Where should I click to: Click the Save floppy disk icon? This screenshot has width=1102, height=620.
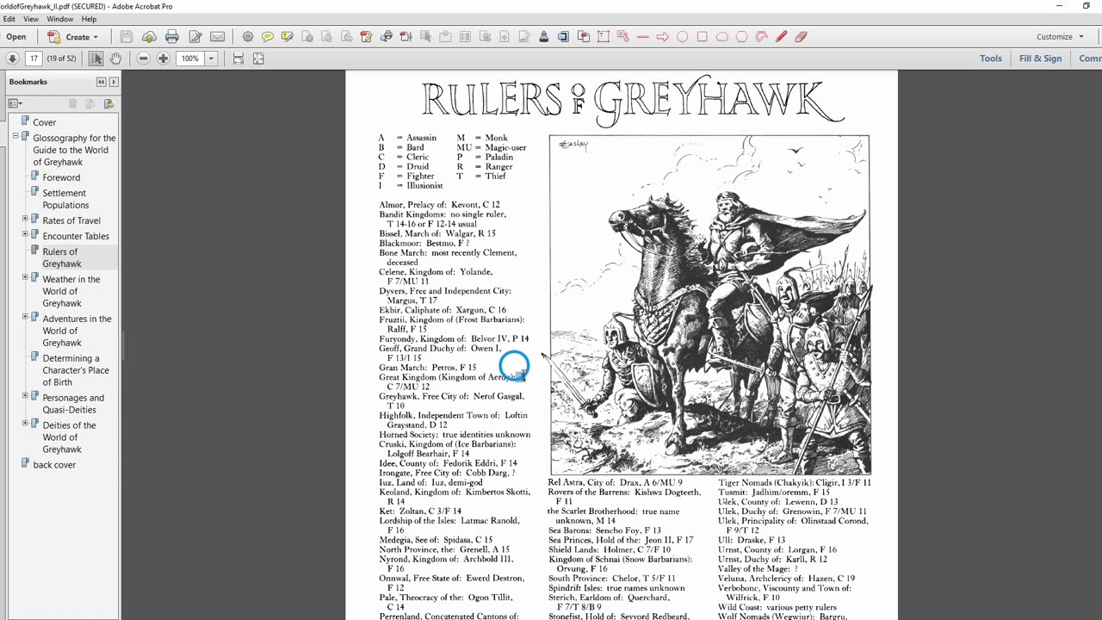(127, 37)
